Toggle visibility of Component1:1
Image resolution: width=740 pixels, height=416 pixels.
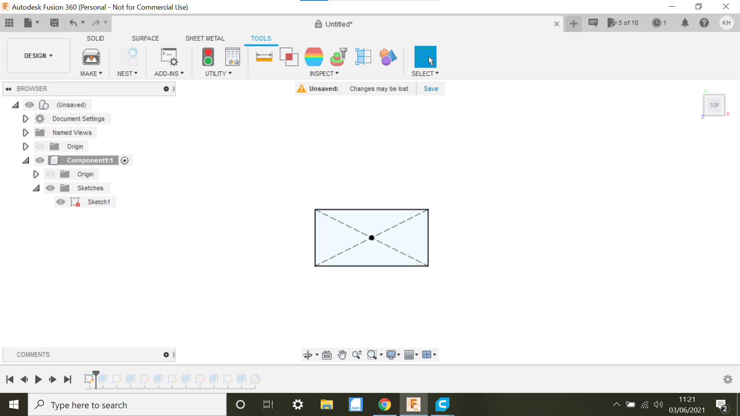coord(40,160)
